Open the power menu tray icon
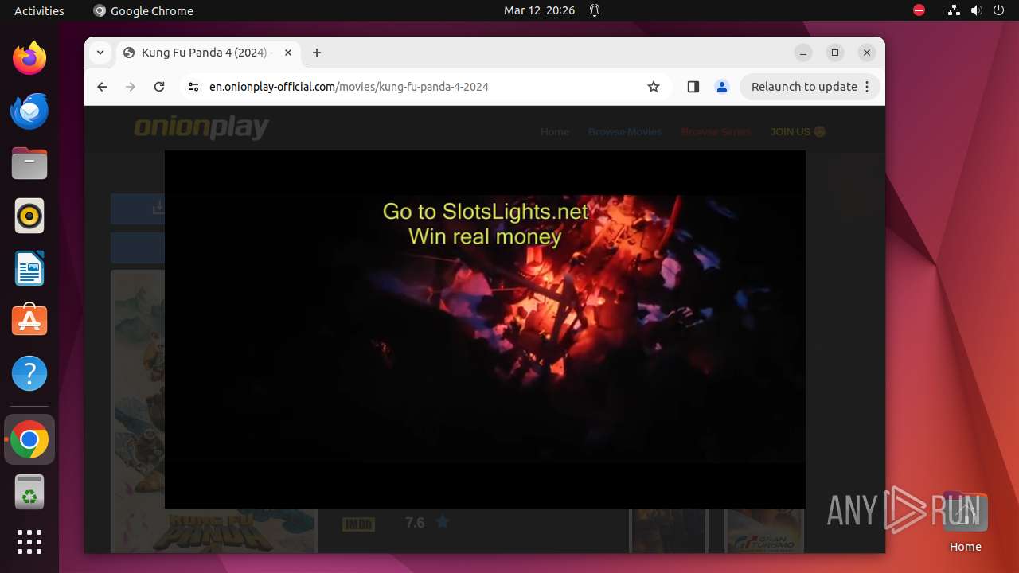This screenshot has width=1019, height=573. pyautogui.click(x=999, y=10)
